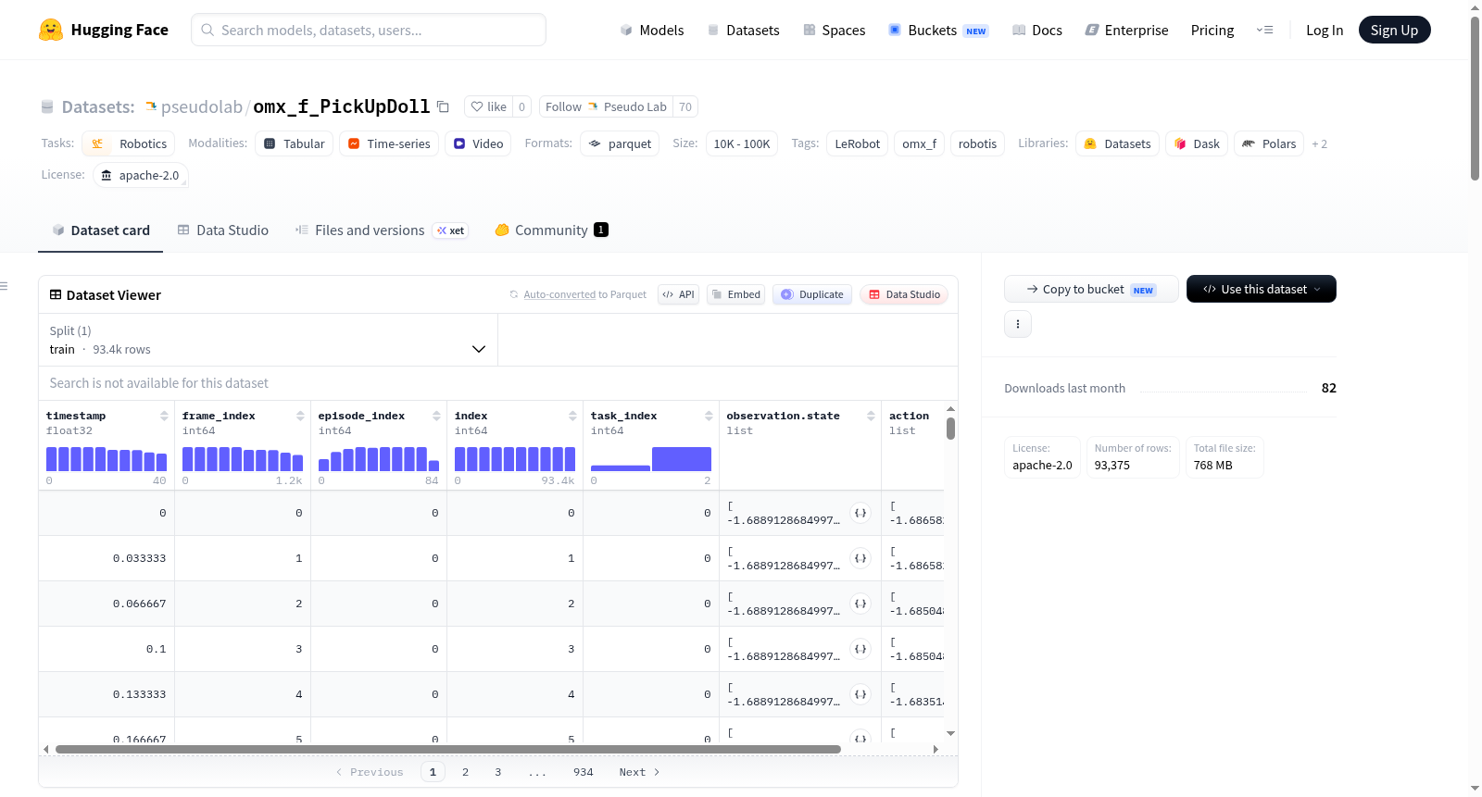Image resolution: width=1482 pixels, height=797 pixels.
Task: Open the train split selector dropdown
Action: pos(268,340)
